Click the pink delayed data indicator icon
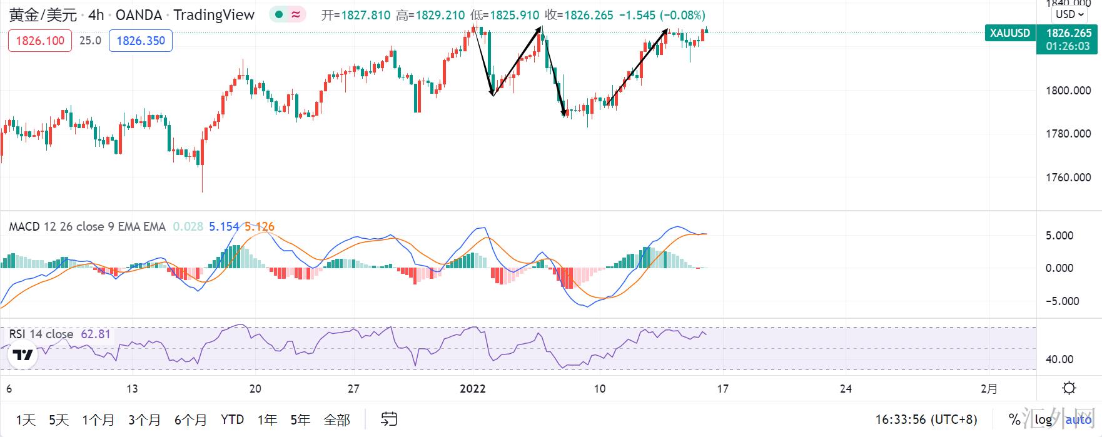The width and height of the screenshot is (1102, 437). pos(296,15)
